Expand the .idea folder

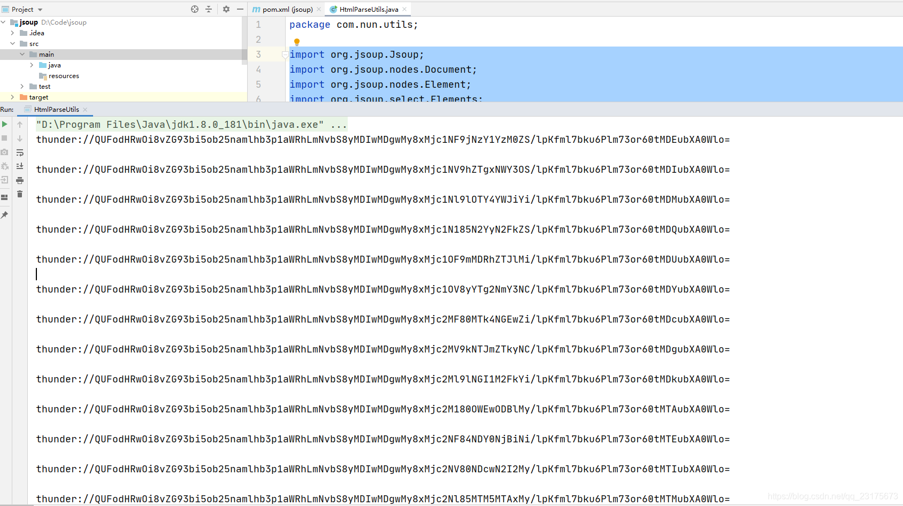click(x=12, y=33)
